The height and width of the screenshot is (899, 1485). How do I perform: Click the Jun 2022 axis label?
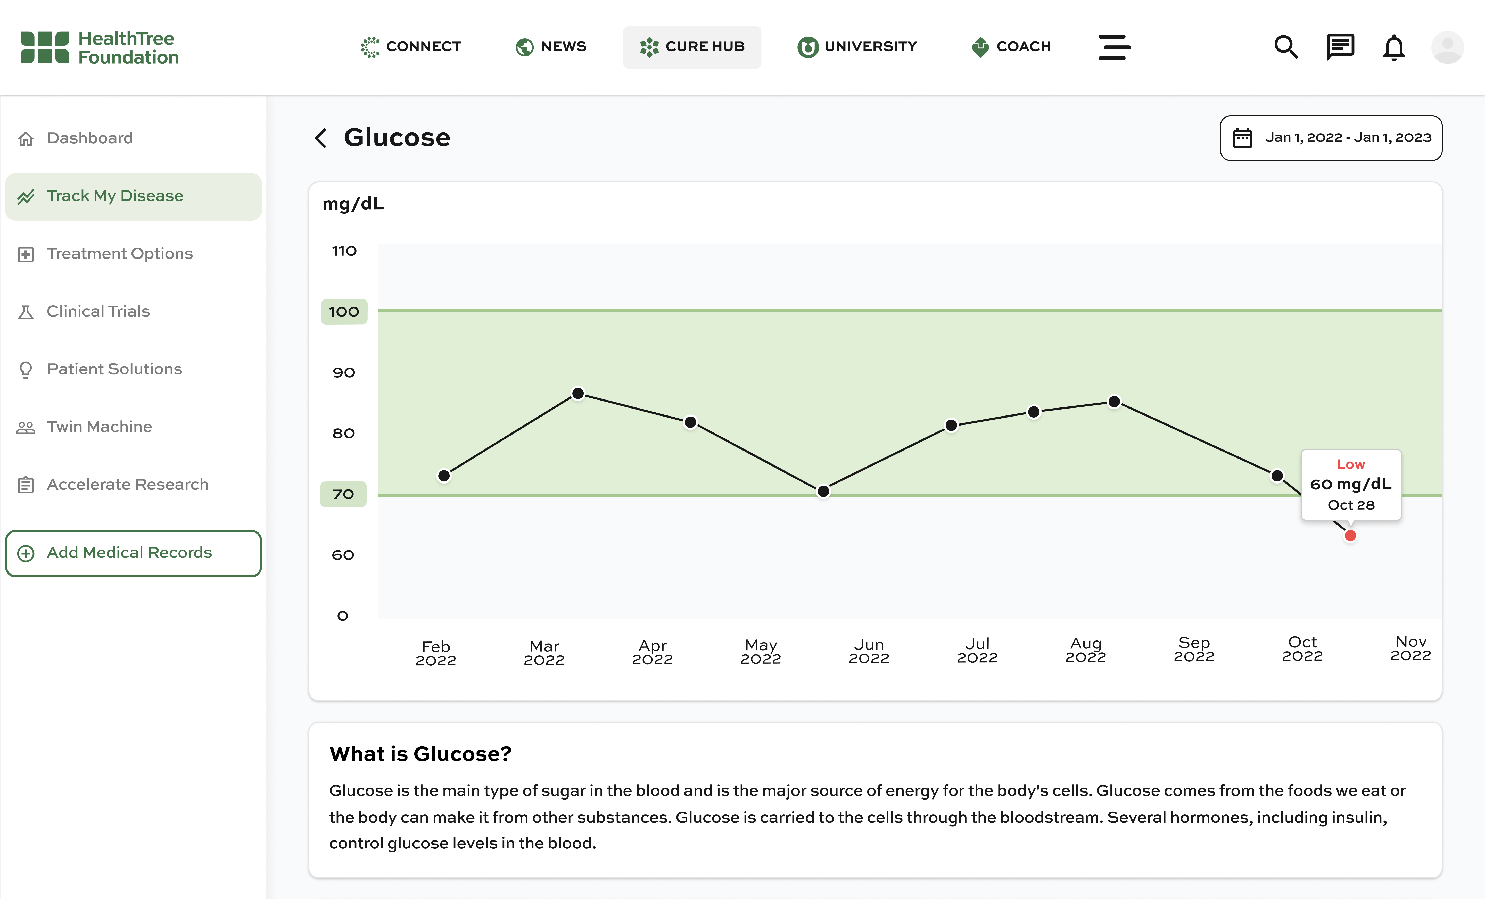869,651
